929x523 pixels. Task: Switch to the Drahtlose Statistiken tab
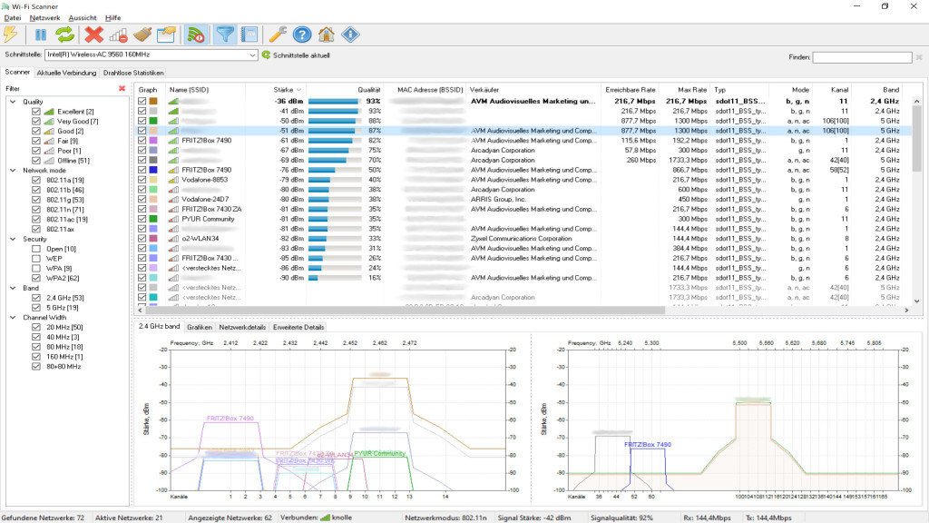[133, 73]
